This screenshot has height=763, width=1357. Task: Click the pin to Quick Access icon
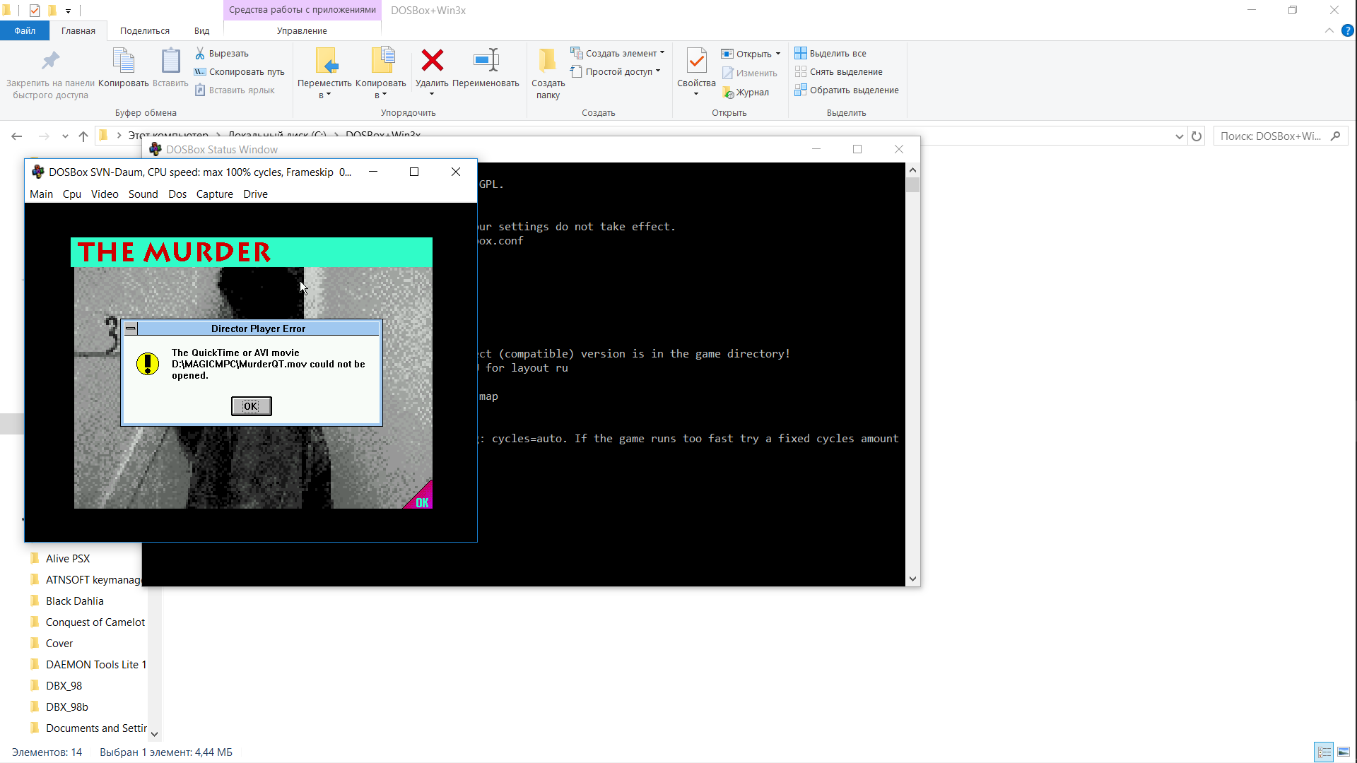click(49, 60)
